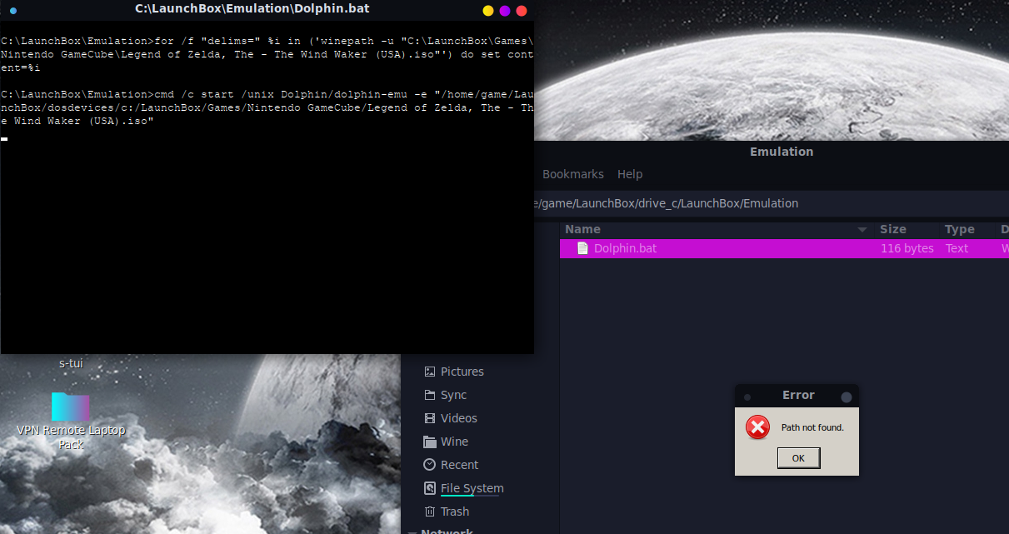Click the "Emulation" file manager window title

782,152
